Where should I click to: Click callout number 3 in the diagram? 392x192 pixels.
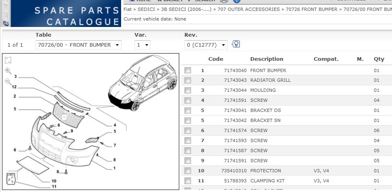[x=15, y=76]
